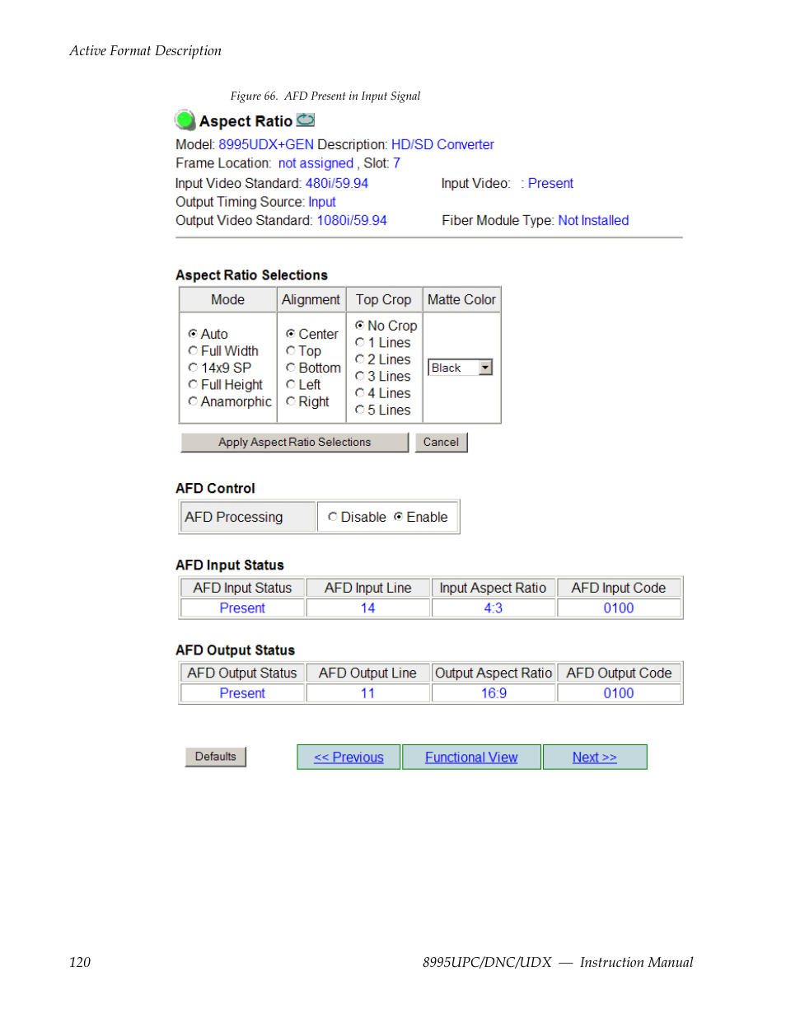Screen dimensions: 786x1018
Task: Click the Input Video value Present
Action: coord(550,184)
